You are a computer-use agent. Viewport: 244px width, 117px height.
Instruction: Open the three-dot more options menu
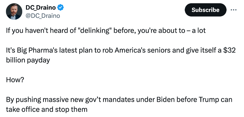point(234,10)
